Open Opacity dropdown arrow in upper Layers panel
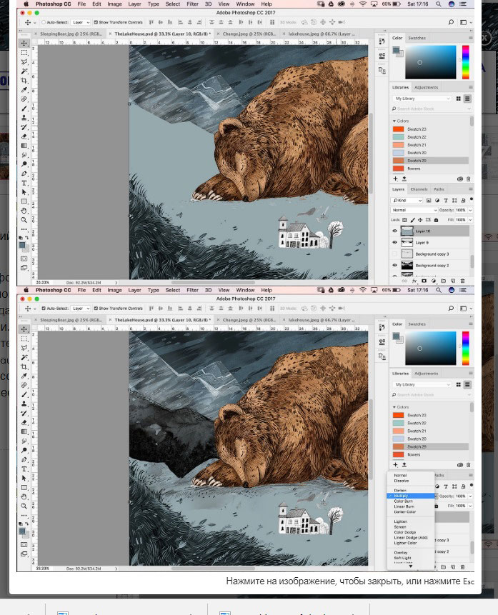498x615 pixels. (470, 210)
